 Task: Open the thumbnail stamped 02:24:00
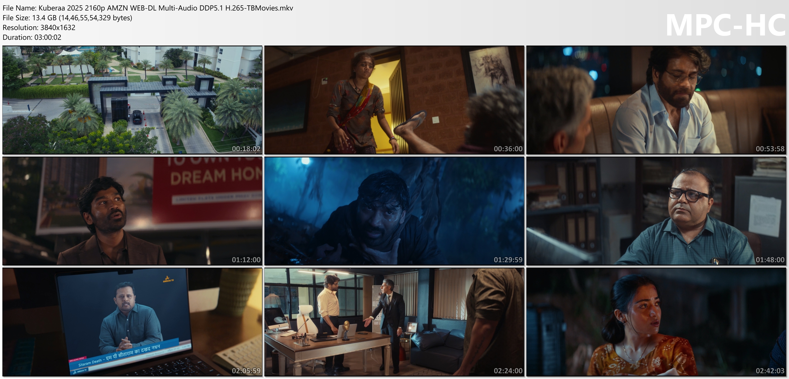click(394, 322)
